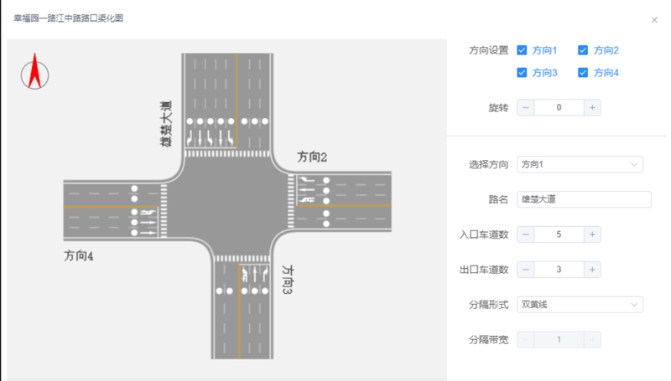
Task: Click the south arm lane arrows
Action: 255,274
